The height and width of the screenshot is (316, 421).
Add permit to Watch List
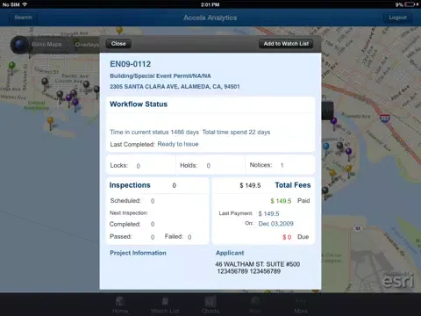[286, 44]
